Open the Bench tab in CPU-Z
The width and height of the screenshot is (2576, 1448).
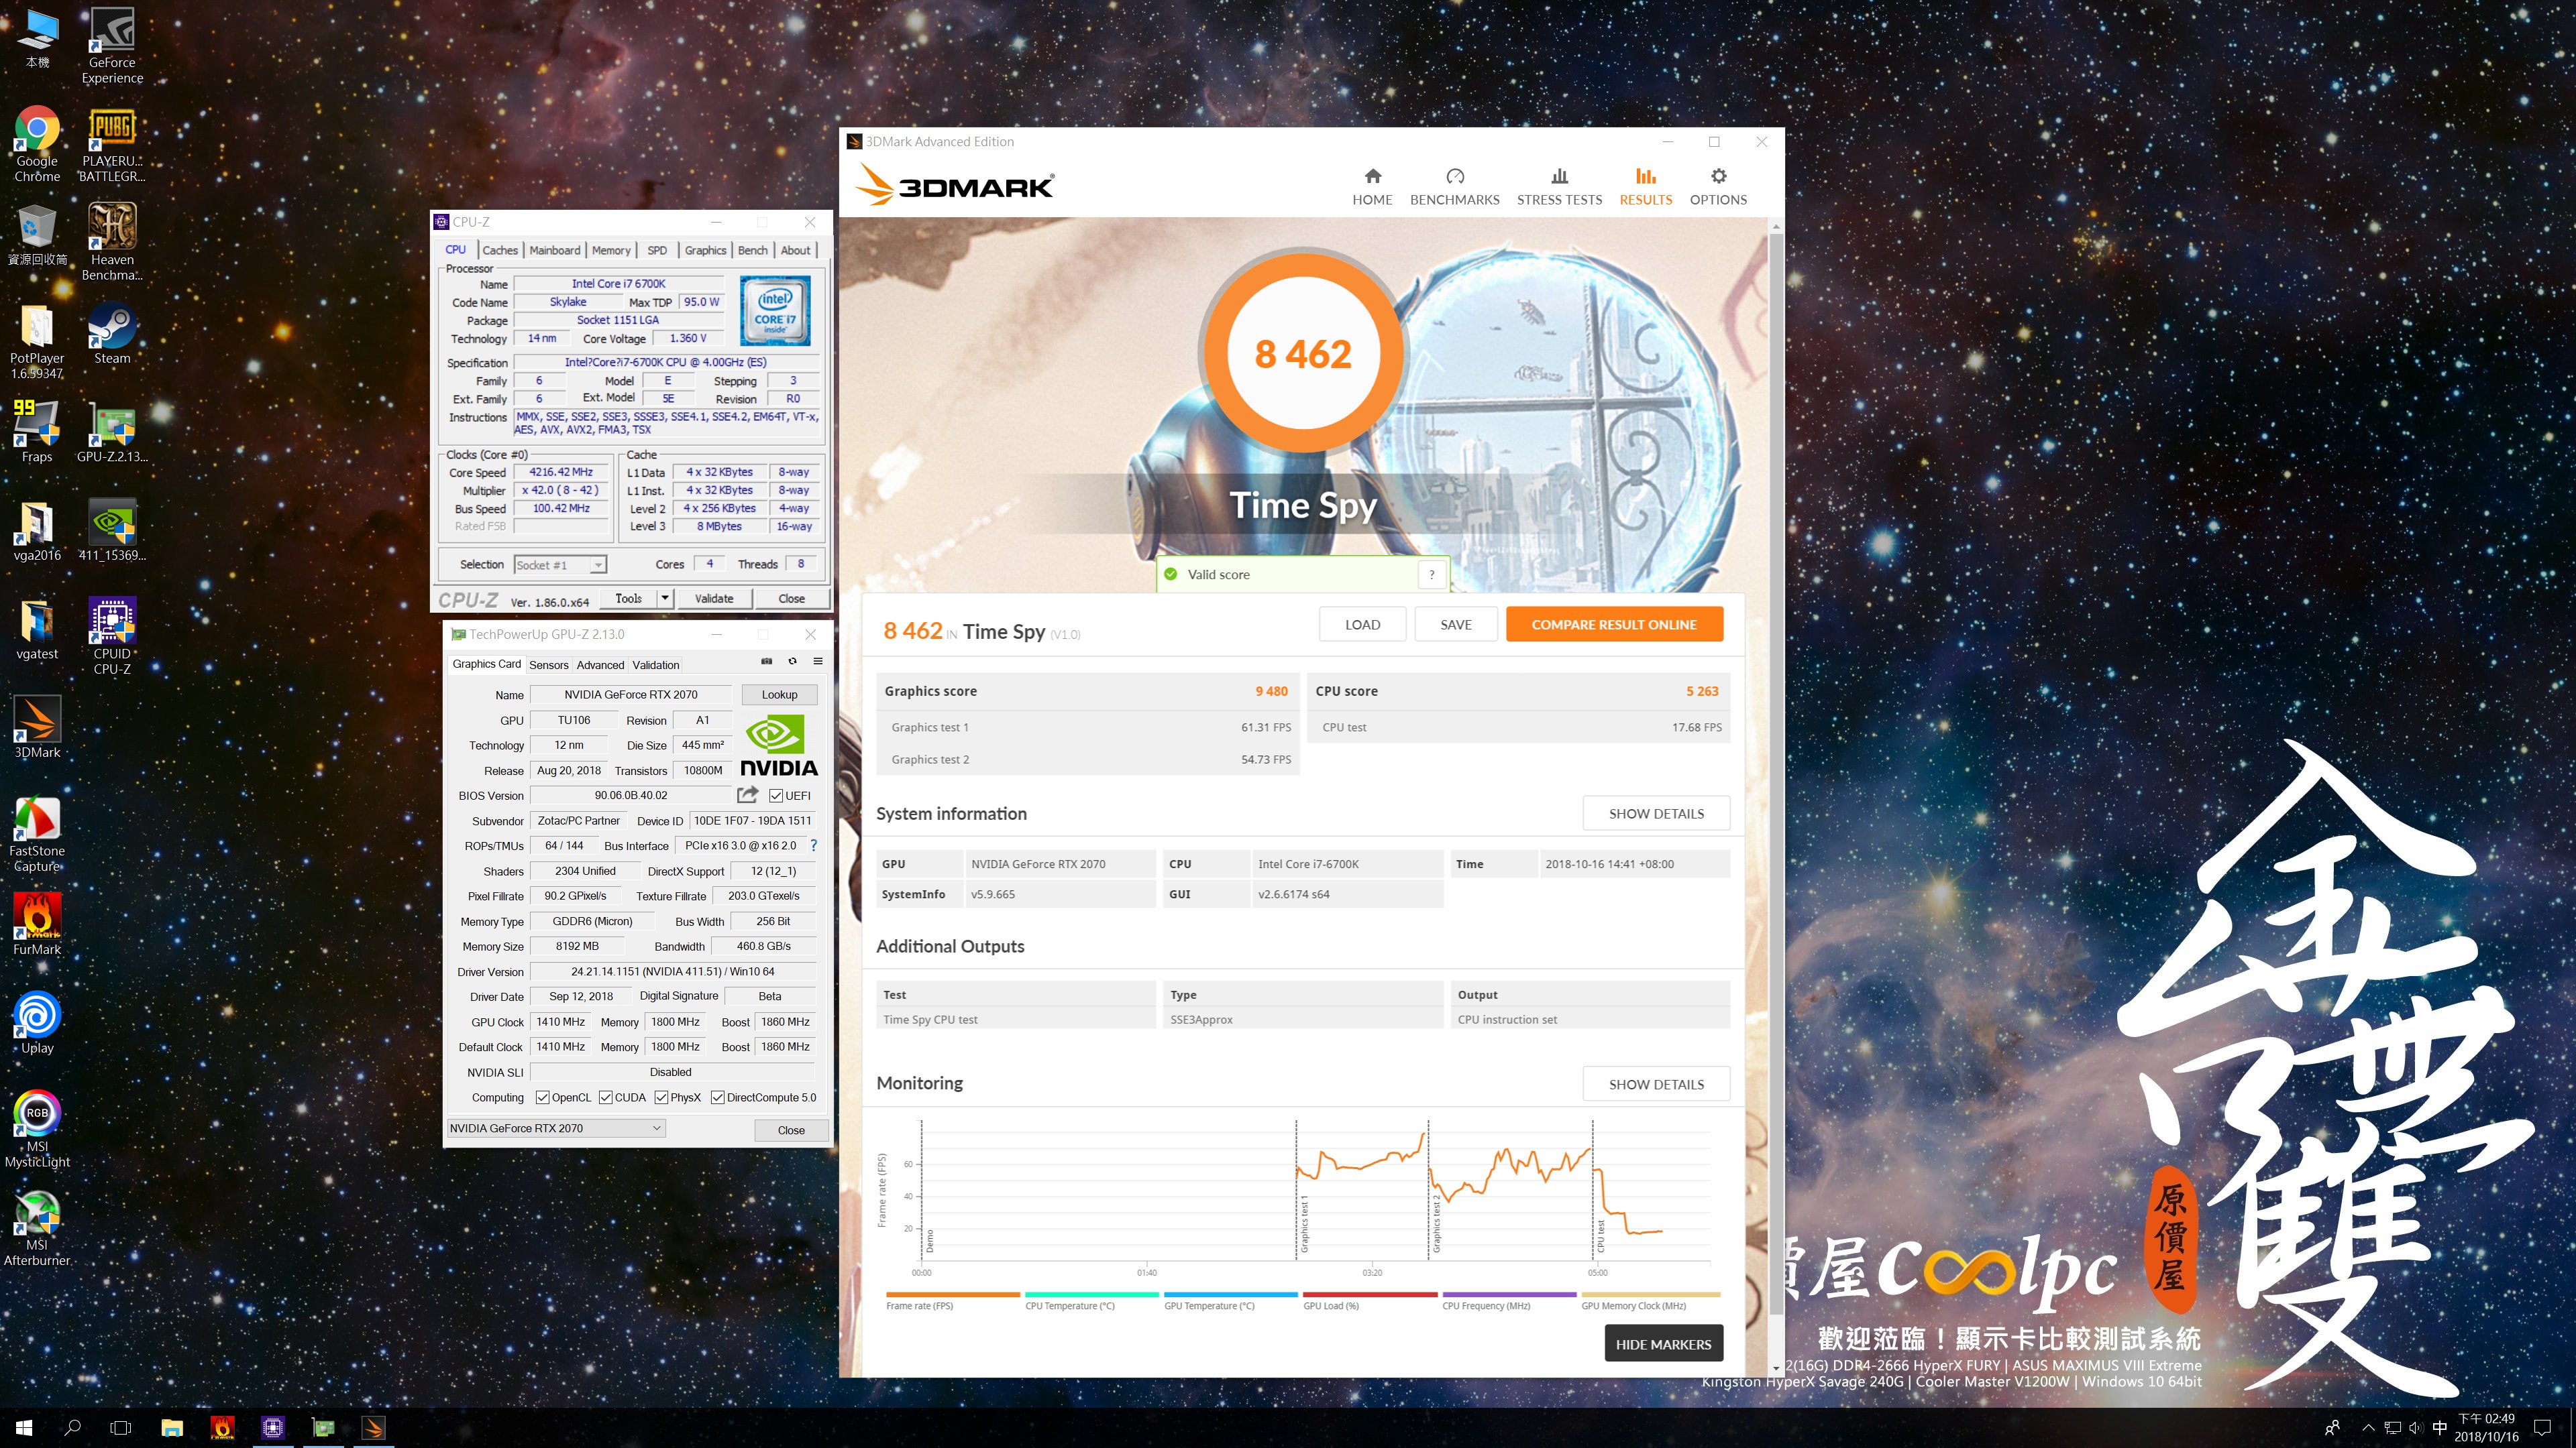pos(752,250)
